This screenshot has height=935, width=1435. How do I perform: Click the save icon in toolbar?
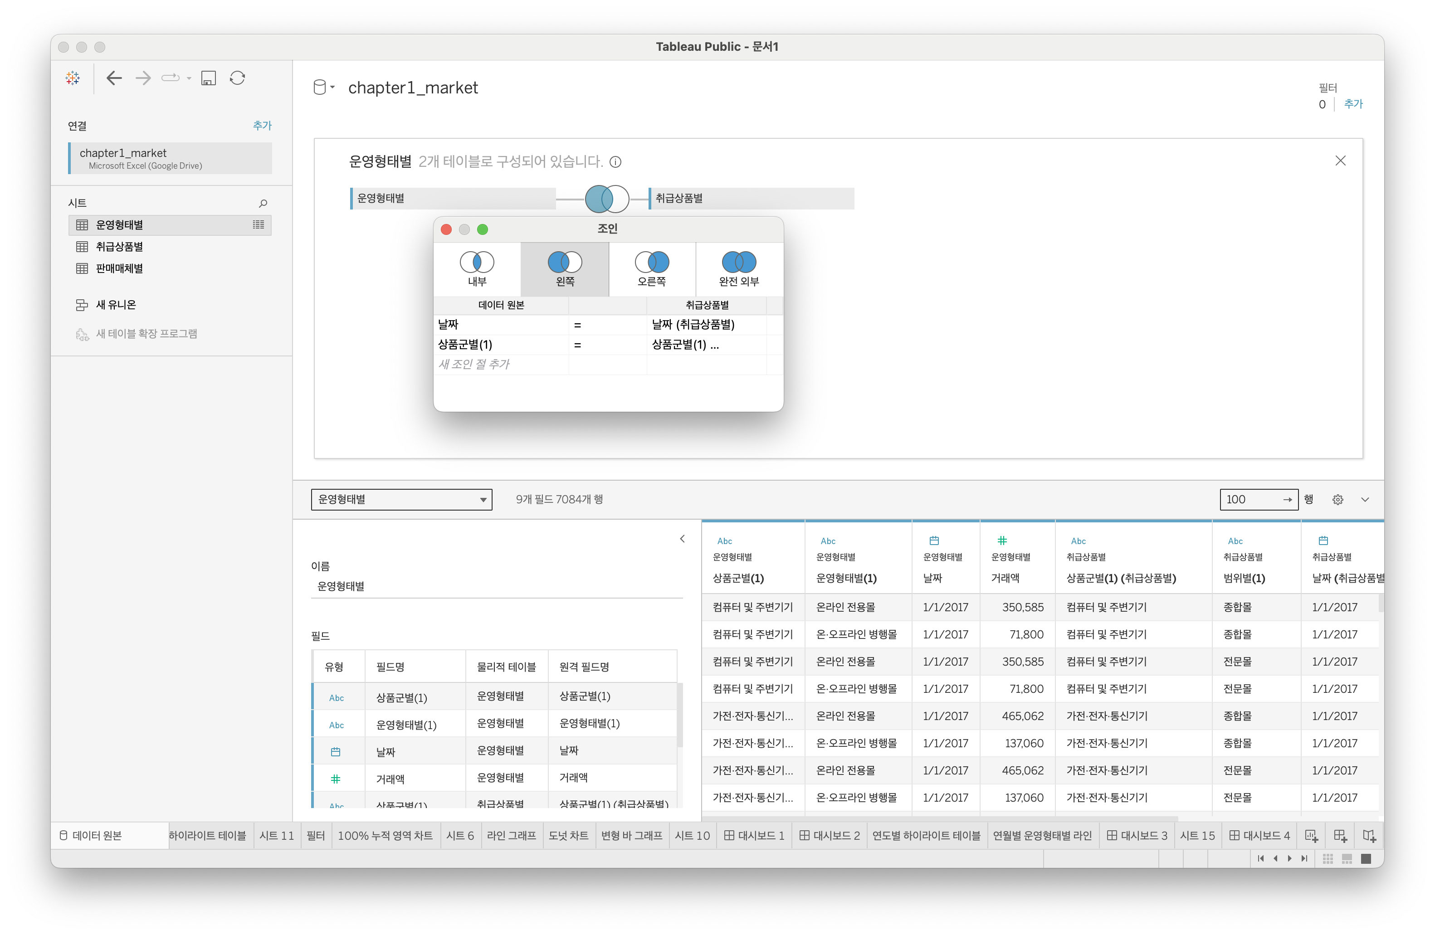coord(209,78)
